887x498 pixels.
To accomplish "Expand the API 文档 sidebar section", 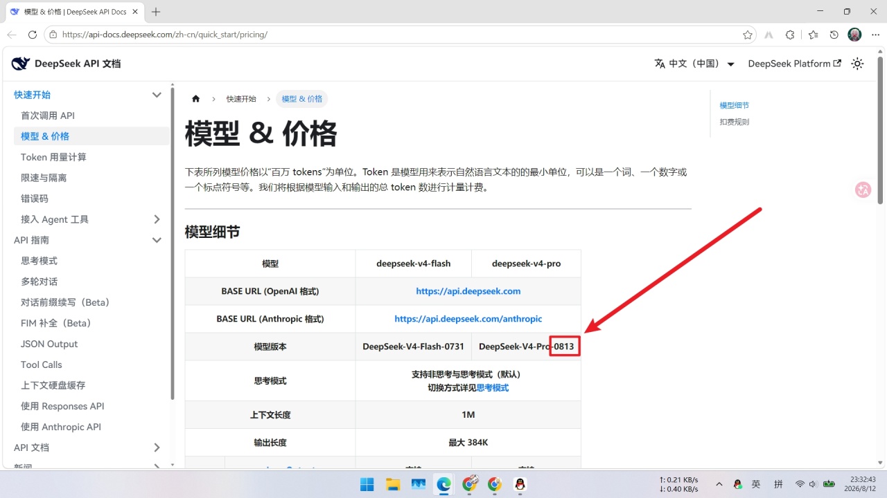I will coord(157,448).
